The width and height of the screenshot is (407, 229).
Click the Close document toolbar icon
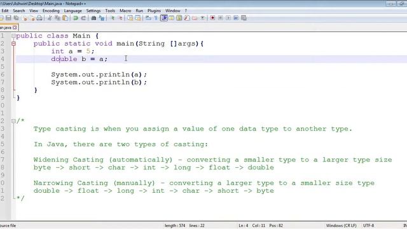[25, 18]
